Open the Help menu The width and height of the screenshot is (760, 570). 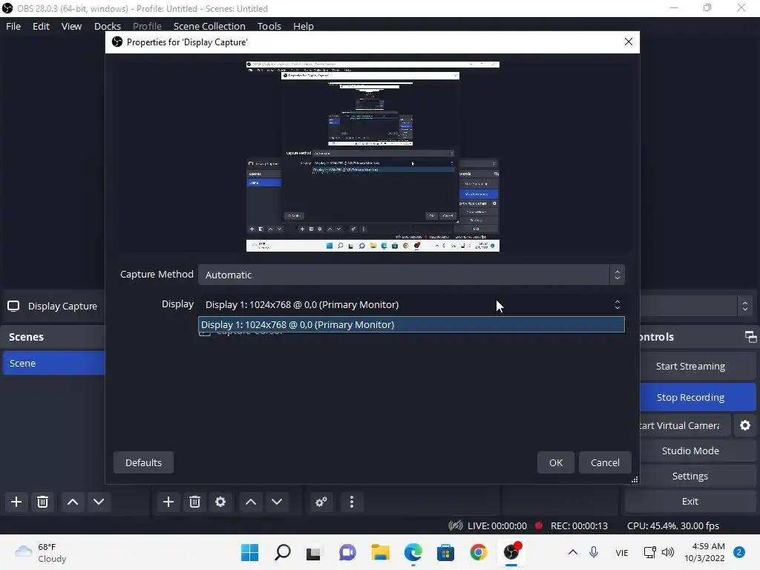click(x=304, y=26)
